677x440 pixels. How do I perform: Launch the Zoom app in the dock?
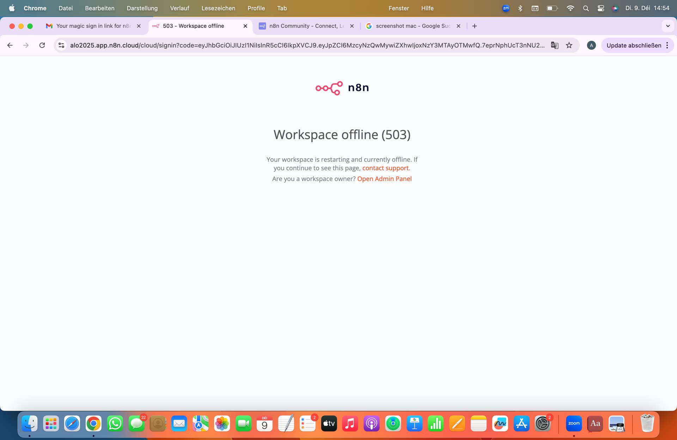[573, 423]
